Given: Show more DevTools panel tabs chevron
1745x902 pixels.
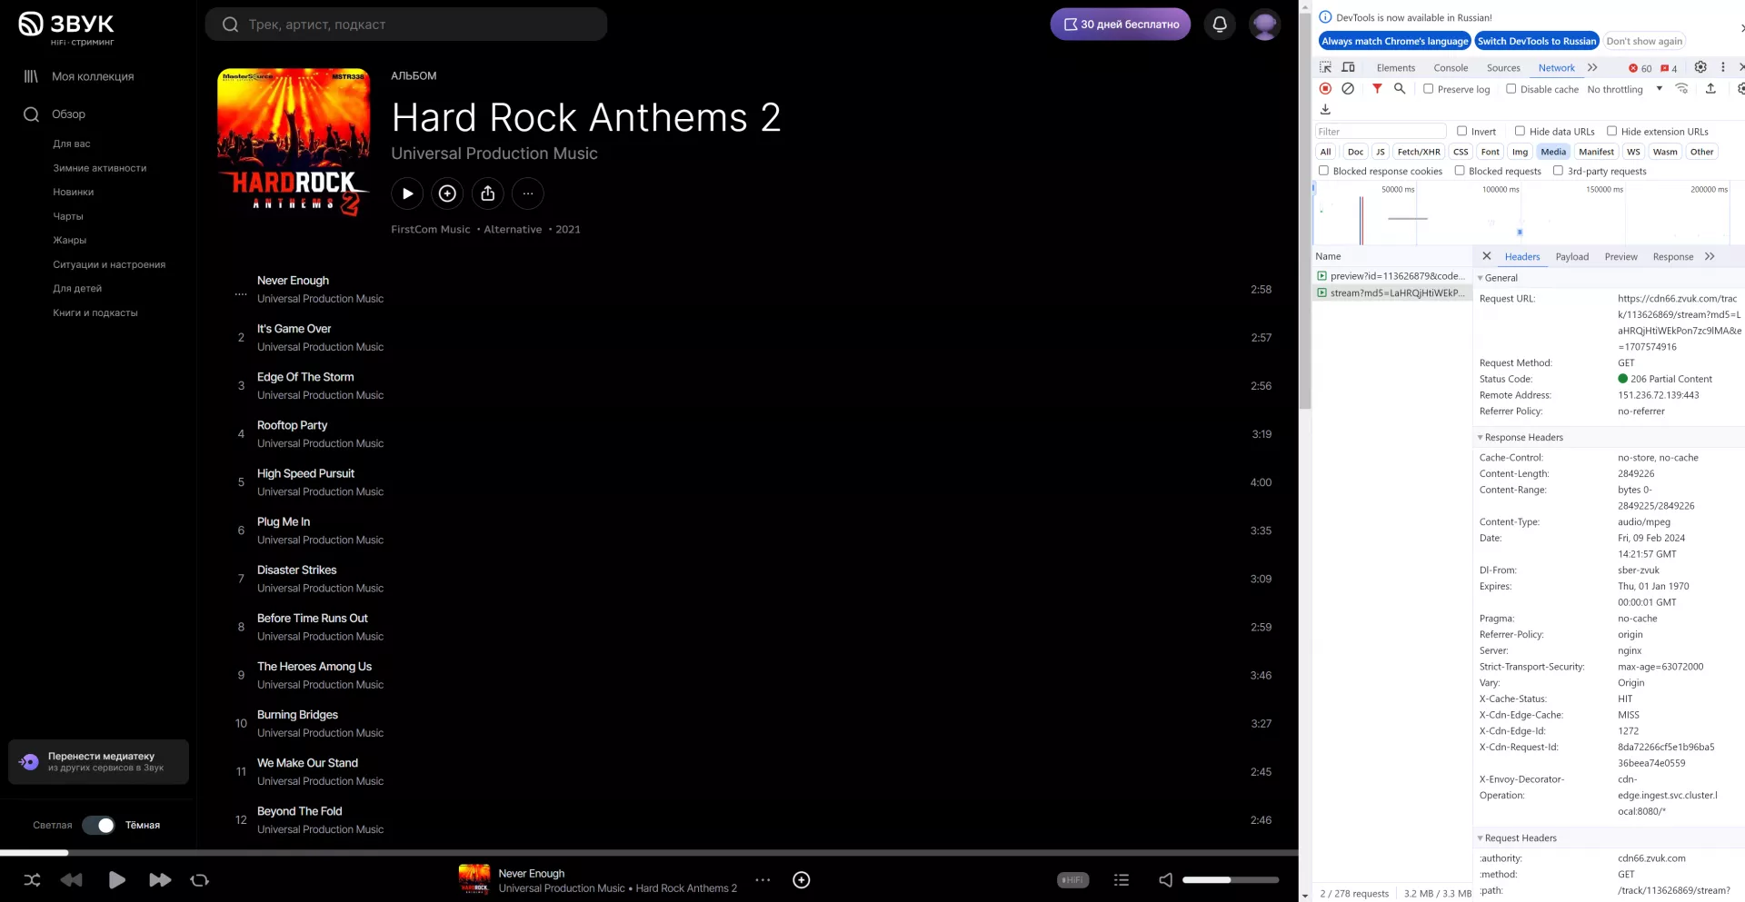Looking at the screenshot, I should [1592, 67].
